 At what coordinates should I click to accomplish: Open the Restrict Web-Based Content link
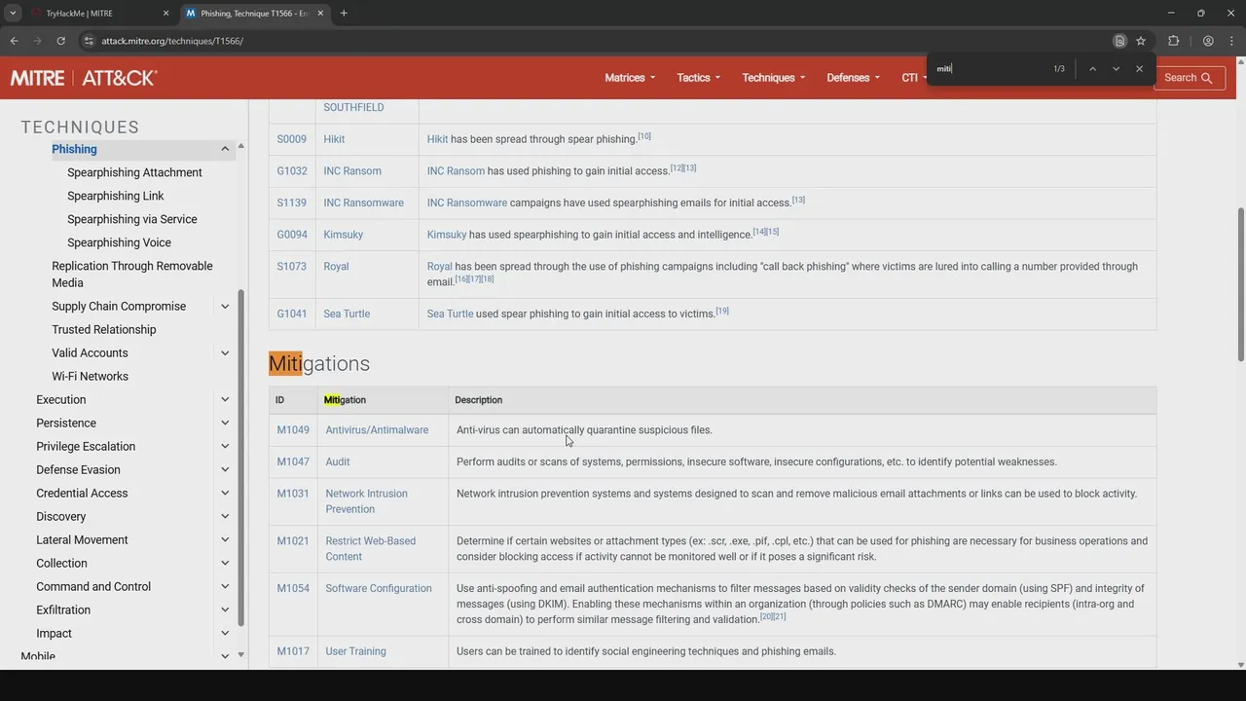(x=370, y=549)
